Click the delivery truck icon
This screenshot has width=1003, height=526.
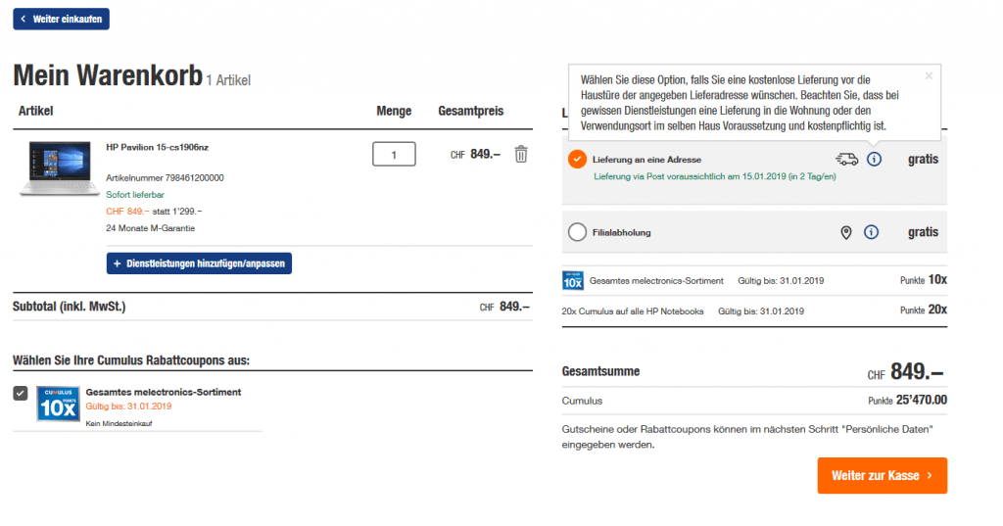pyautogui.click(x=846, y=159)
